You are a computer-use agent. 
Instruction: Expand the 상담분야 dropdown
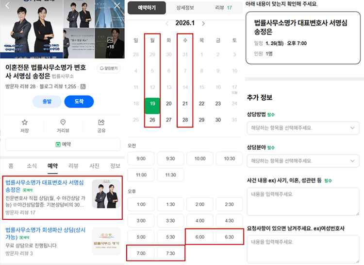coord(303,161)
